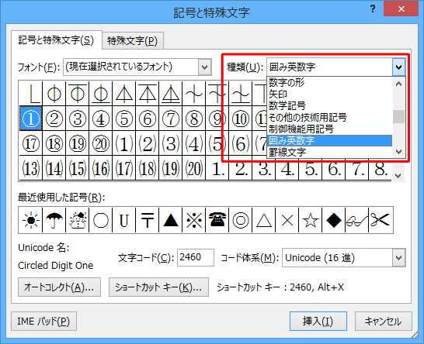This screenshot has height=344, width=424.
Task: Click the 文字コード character code field
Action: [x=196, y=257]
